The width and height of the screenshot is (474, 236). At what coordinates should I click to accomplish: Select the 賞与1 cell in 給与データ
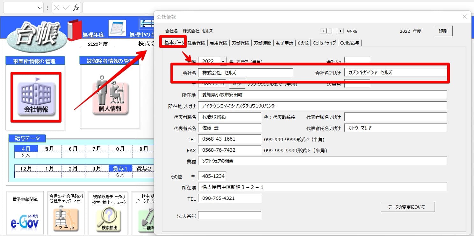(120, 168)
